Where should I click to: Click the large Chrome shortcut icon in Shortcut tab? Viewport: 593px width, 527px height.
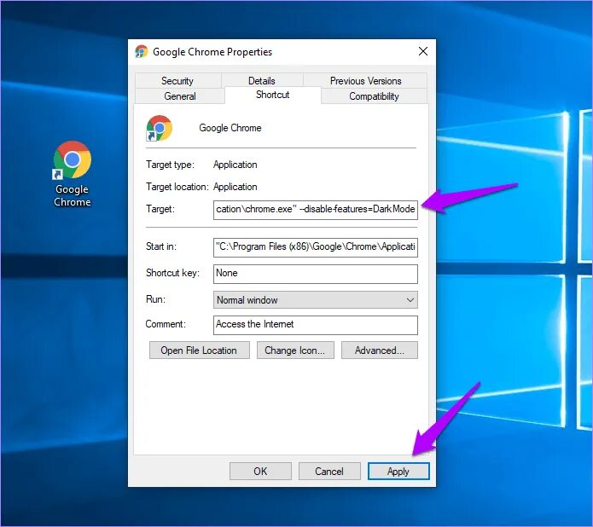159,128
